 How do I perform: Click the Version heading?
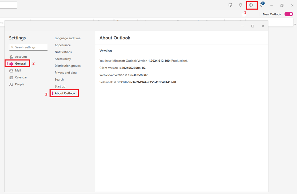click(x=106, y=51)
